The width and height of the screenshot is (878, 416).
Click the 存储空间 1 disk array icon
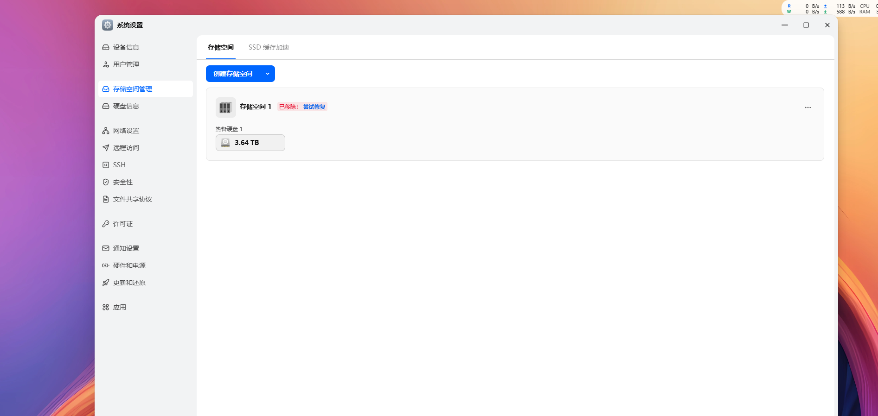click(x=225, y=107)
